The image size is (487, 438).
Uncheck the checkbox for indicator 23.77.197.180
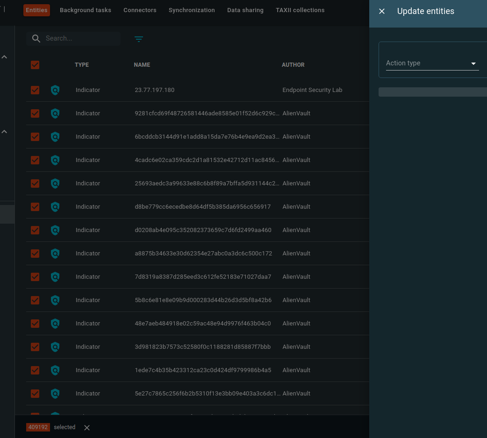click(x=35, y=90)
